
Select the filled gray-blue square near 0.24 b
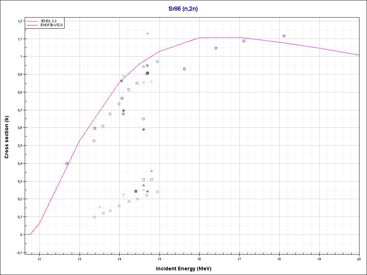pos(136,191)
